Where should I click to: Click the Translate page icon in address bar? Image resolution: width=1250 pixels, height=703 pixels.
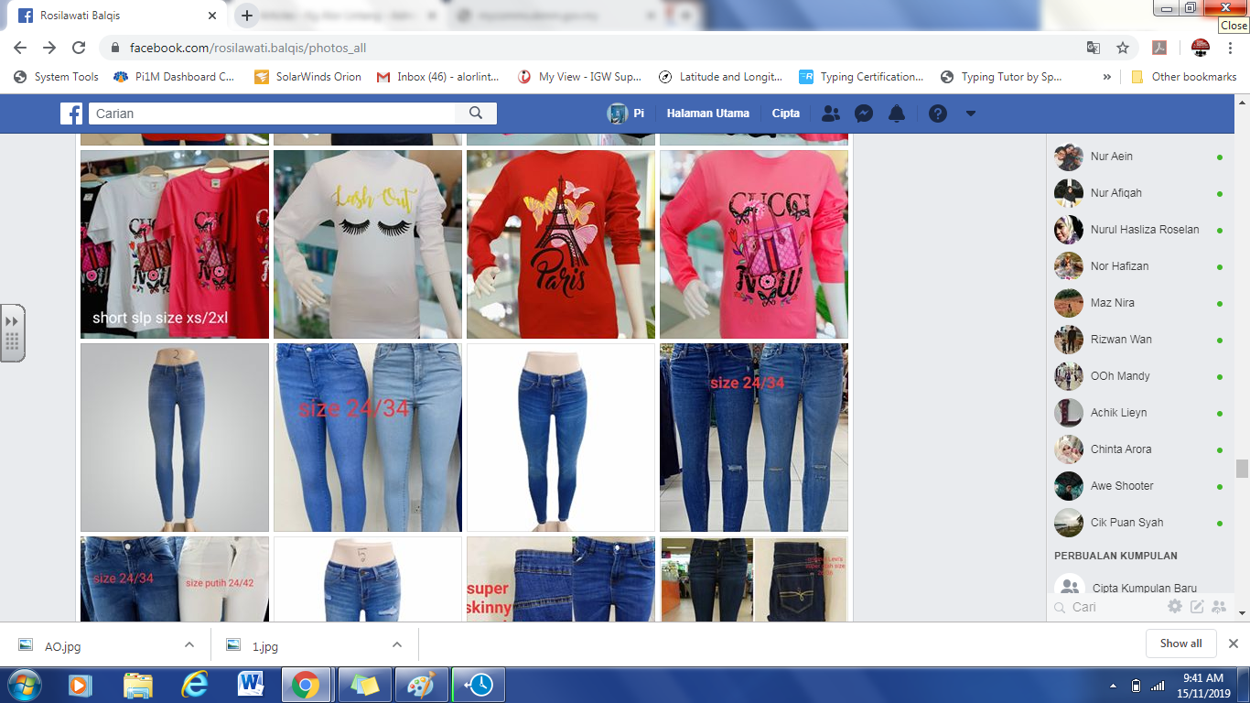(1094, 48)
